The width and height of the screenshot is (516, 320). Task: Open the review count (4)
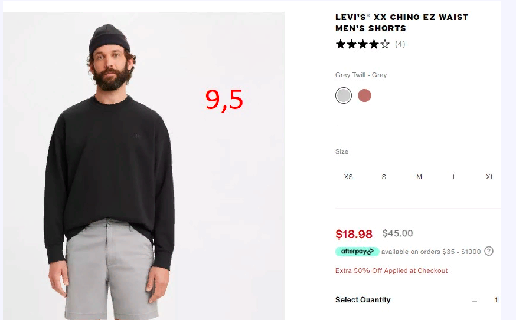(x=400, y=44)
